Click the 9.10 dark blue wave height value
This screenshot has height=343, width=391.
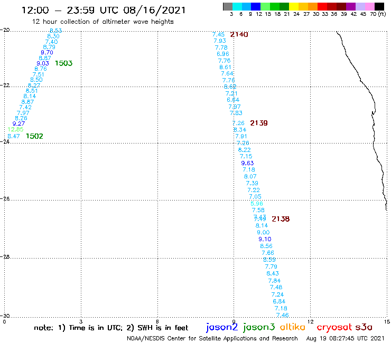tap(265, 239)
